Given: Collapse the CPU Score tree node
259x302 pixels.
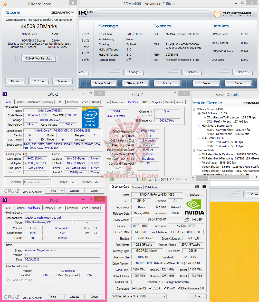Looking at the screenshot, I should 199,138.
